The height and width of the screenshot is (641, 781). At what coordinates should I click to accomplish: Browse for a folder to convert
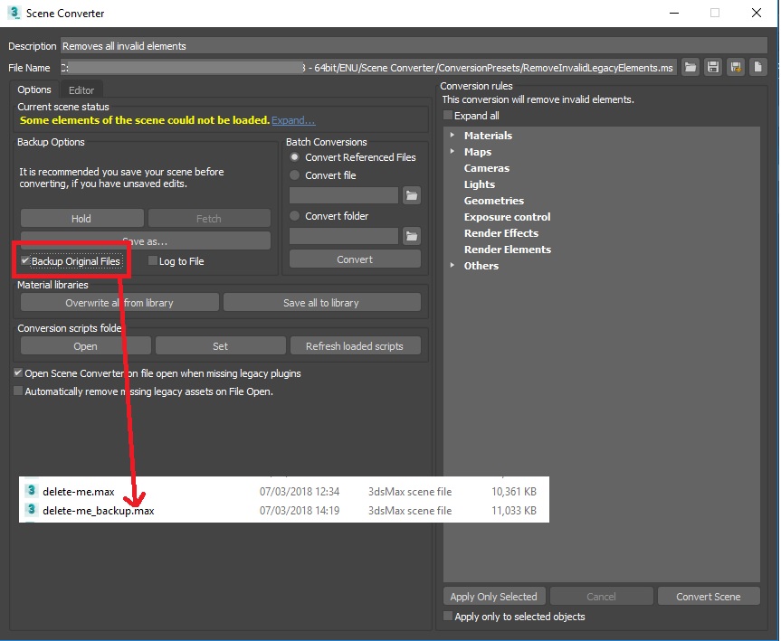coord(413,235)
